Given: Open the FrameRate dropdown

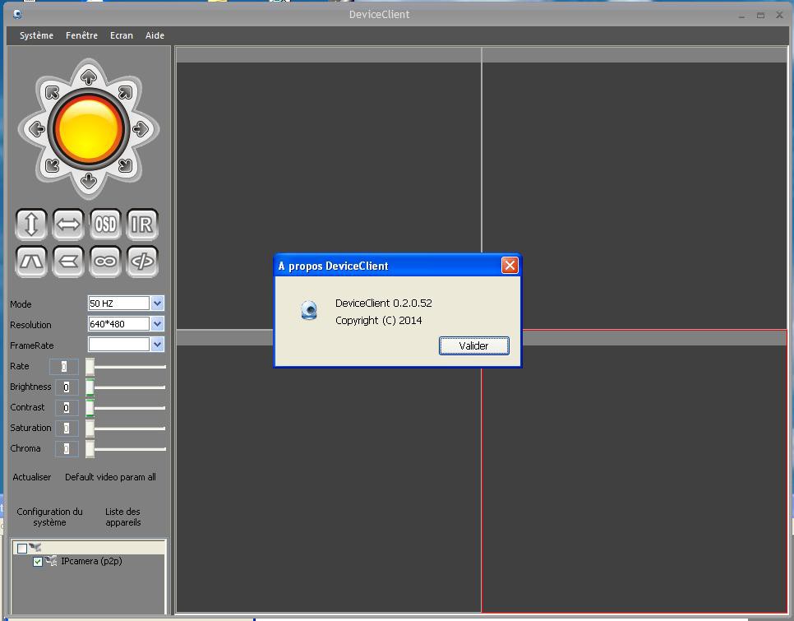Looking at the screenshot, I should (158, 345).
